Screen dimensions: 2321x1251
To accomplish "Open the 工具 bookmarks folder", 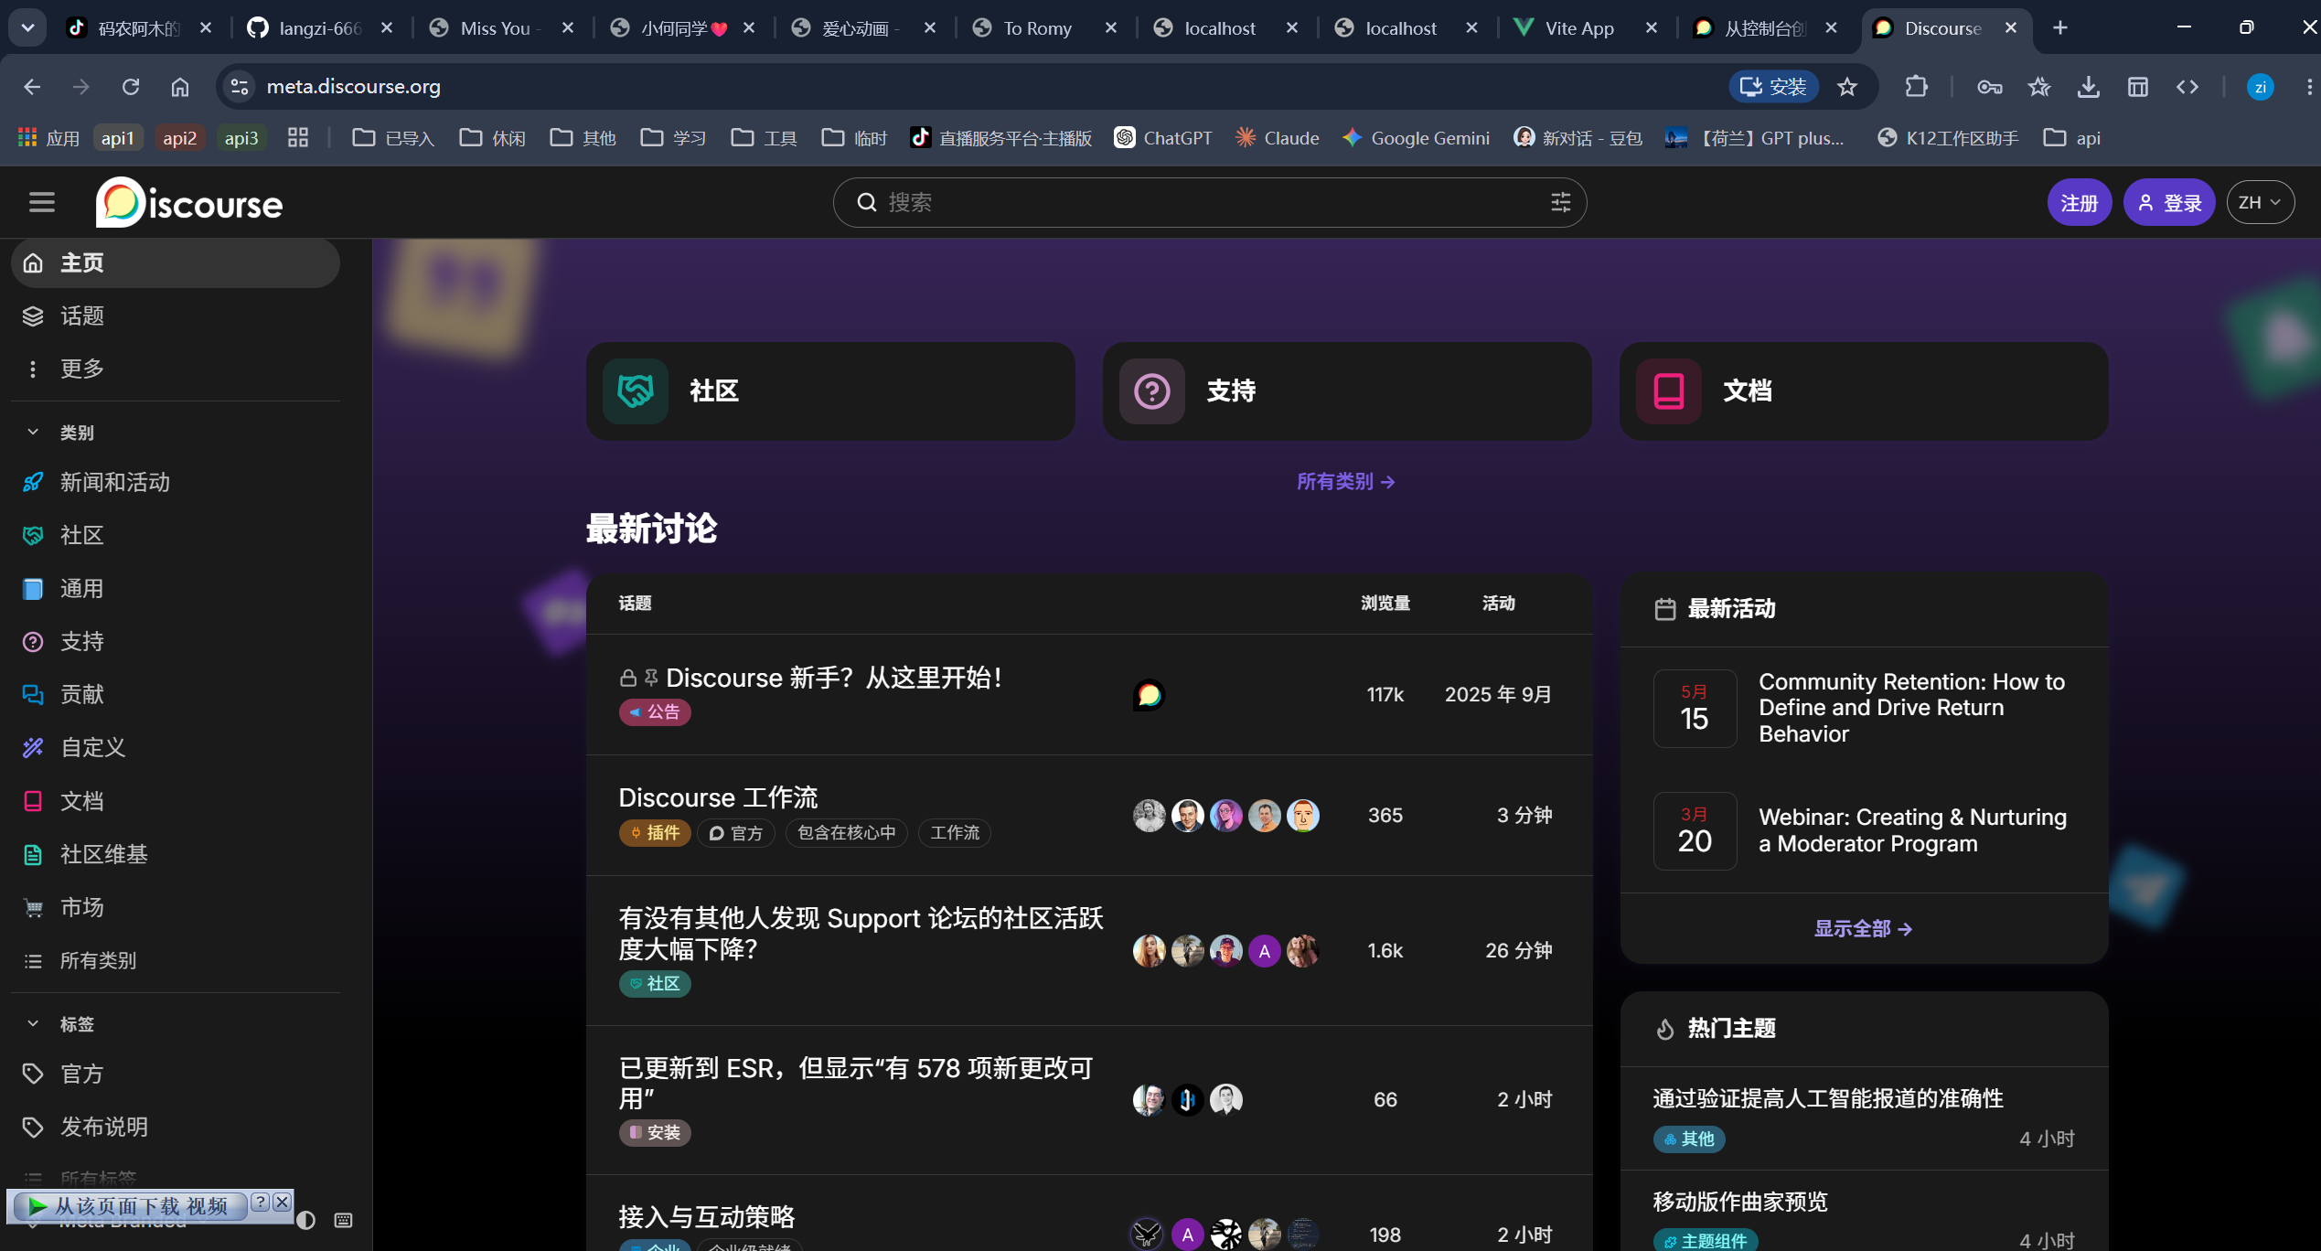I will click(x=764, y=138).
